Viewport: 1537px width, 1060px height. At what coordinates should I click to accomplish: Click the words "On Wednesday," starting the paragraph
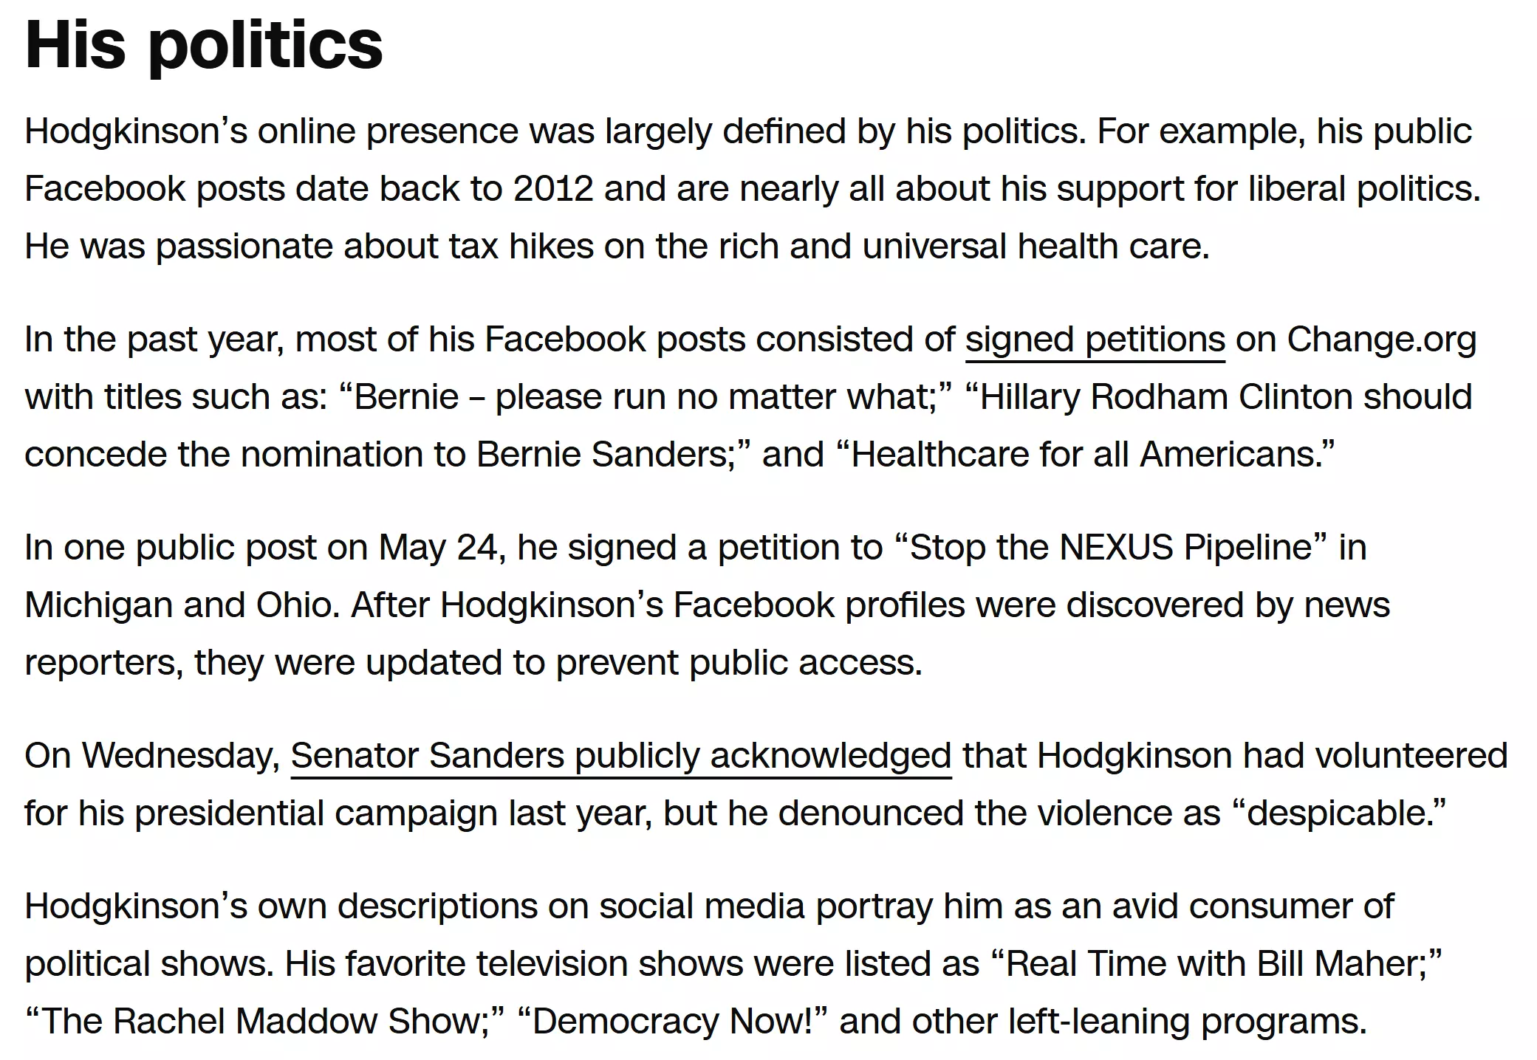click(152, 757)
